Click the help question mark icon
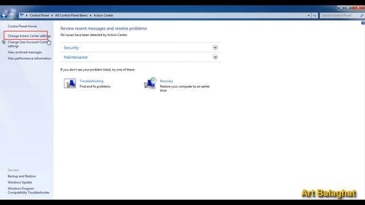The width and height of the screenshot is (365, 205). point(363,23)
